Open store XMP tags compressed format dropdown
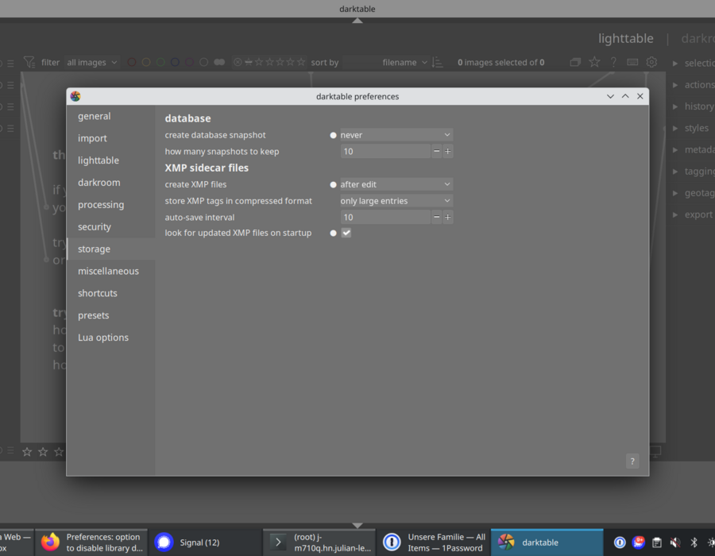715x556 pixels. 396,200
